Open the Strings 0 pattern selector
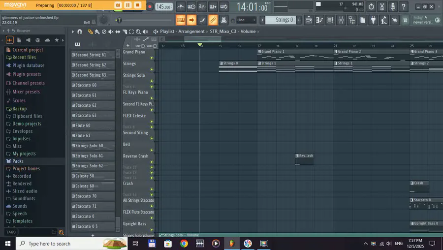 [x=281, y=20]
